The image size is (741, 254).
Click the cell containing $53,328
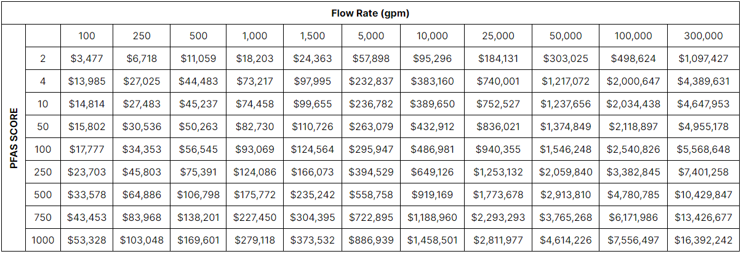coord(87,240)
